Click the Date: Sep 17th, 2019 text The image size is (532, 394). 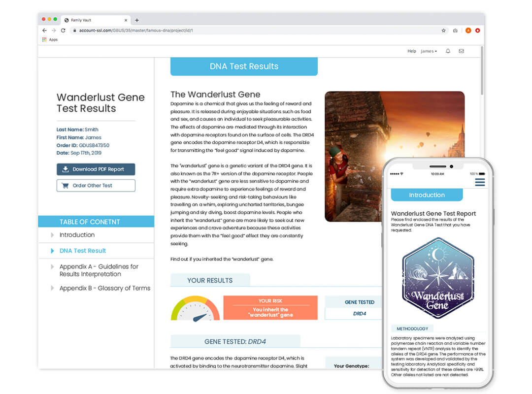pos(79,153)
